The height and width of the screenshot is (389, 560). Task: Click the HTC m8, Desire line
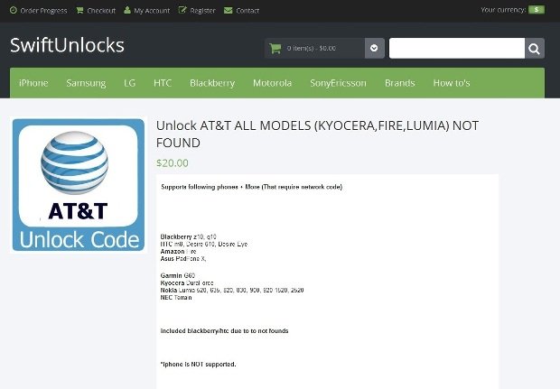[204, 244]
